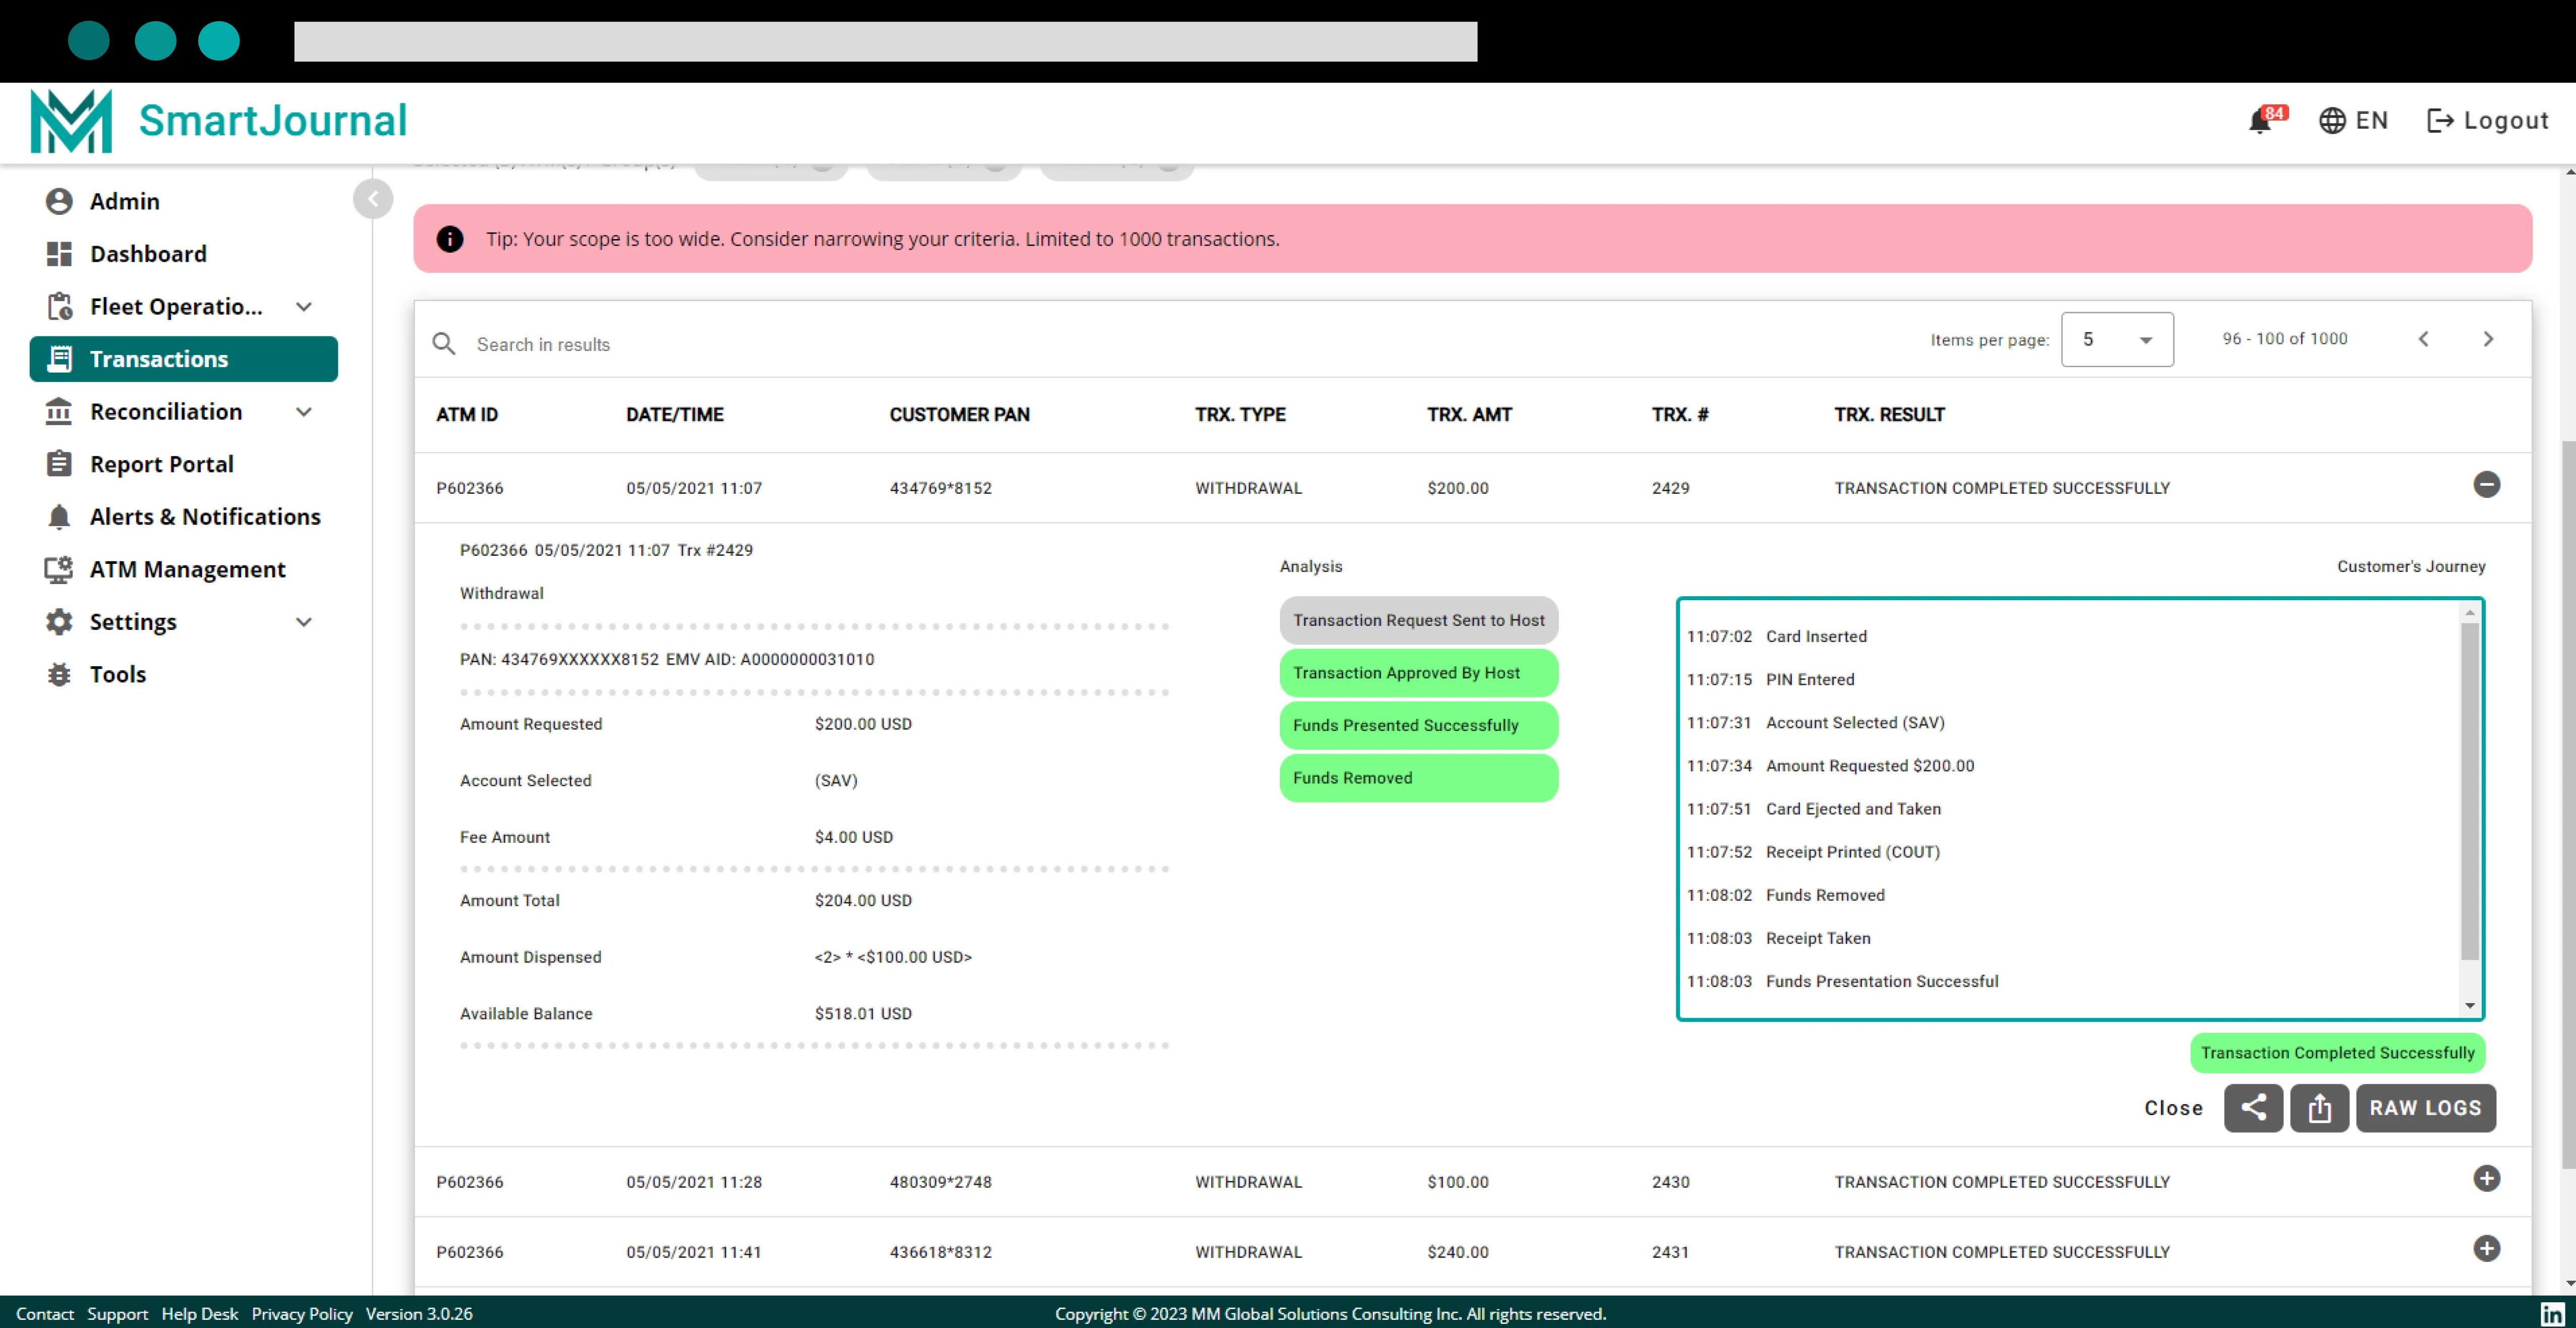
Task: Click the DATE/TIME column header
Action: point(675,414)
